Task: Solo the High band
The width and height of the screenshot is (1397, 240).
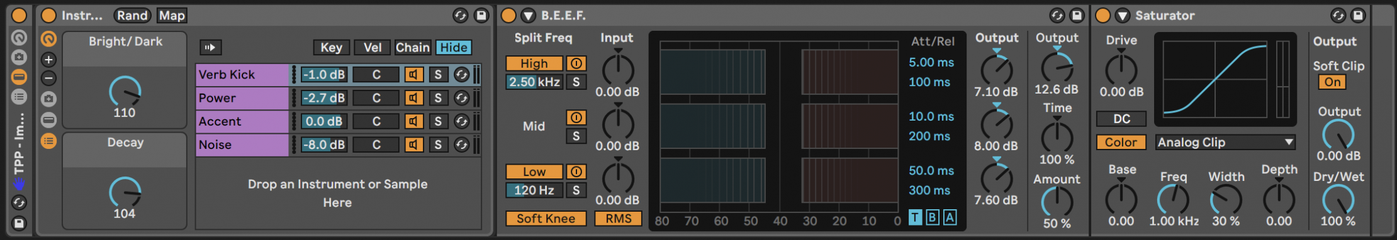Action: tap(576, 82)
